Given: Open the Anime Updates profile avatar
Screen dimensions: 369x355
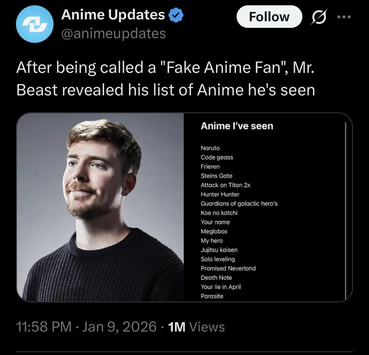Looking at the screenshot, I should tap(34, 24).
